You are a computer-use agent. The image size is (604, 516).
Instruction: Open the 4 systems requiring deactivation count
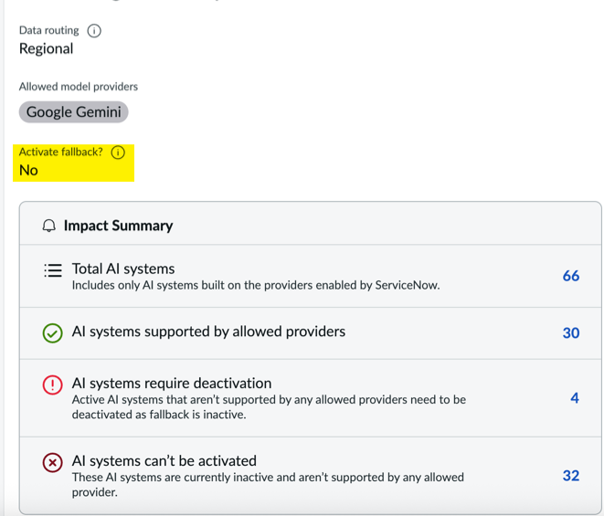[x=575, y=398]
